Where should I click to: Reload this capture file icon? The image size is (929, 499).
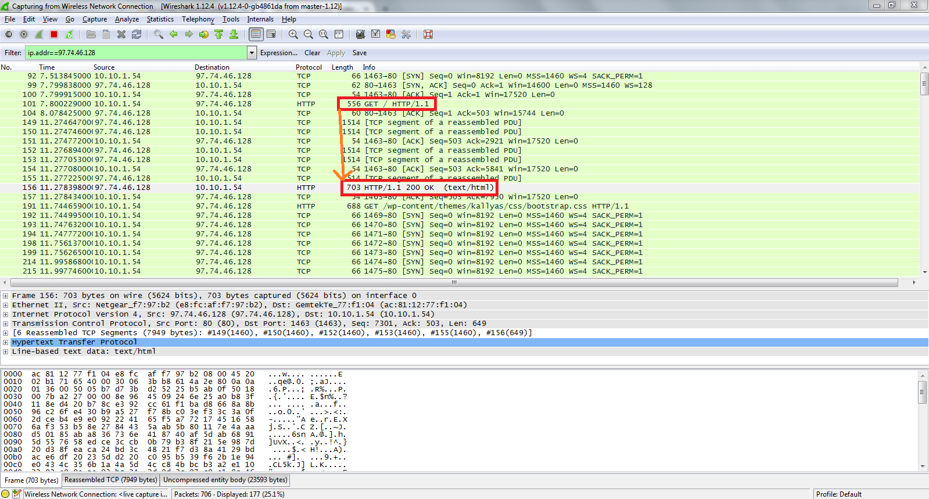(137, 34)
